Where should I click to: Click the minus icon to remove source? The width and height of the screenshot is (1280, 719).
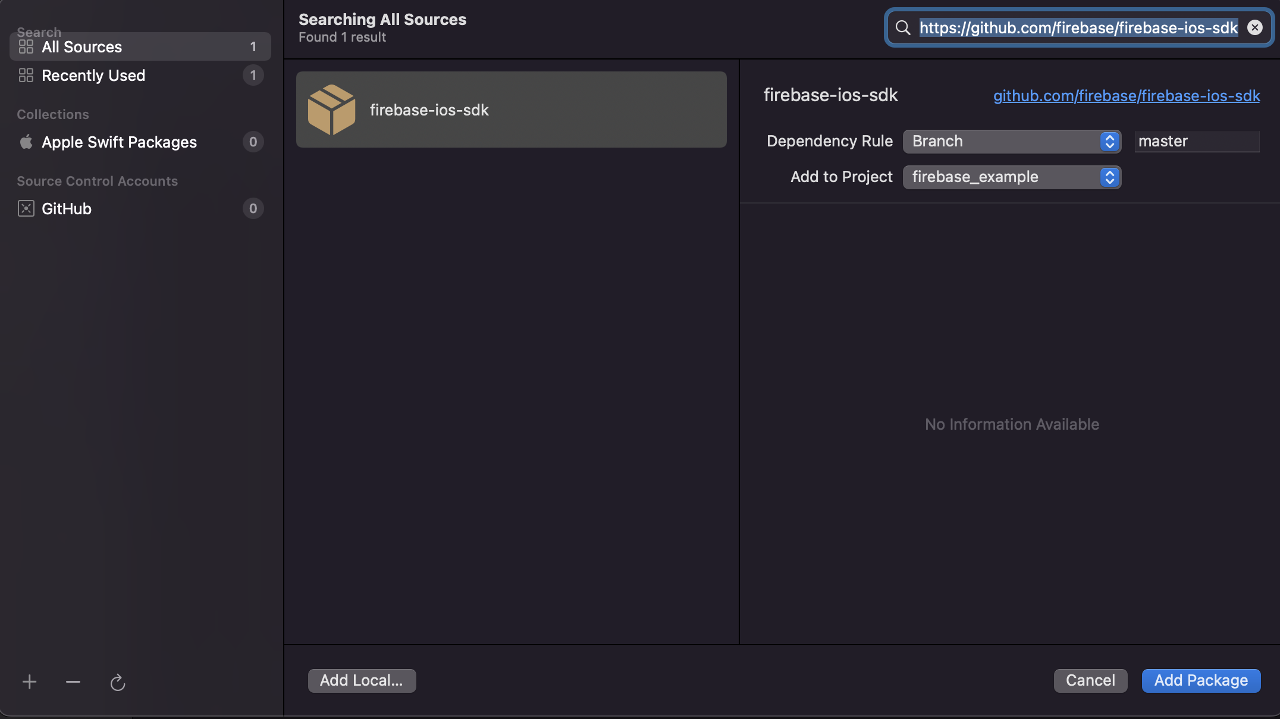(x=73, y=682)
